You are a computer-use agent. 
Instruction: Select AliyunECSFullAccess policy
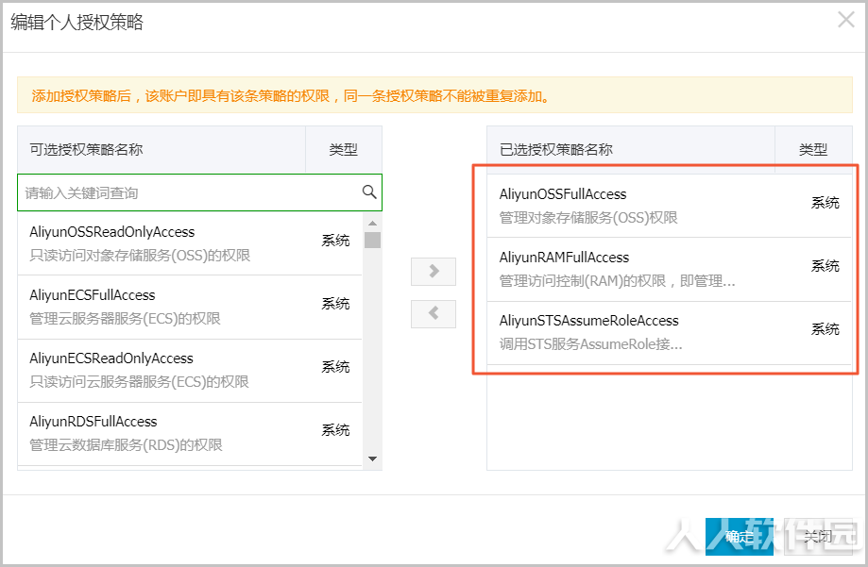190,307
